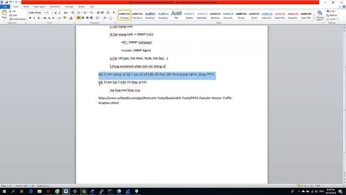Image resolution: width=346 pixels, height=195 pixels.
Task: Open the Find dropdown
Action: (335, 11)
